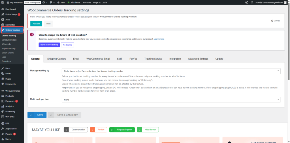
Task: Click the teal Activate button
Action: (36, 24)
